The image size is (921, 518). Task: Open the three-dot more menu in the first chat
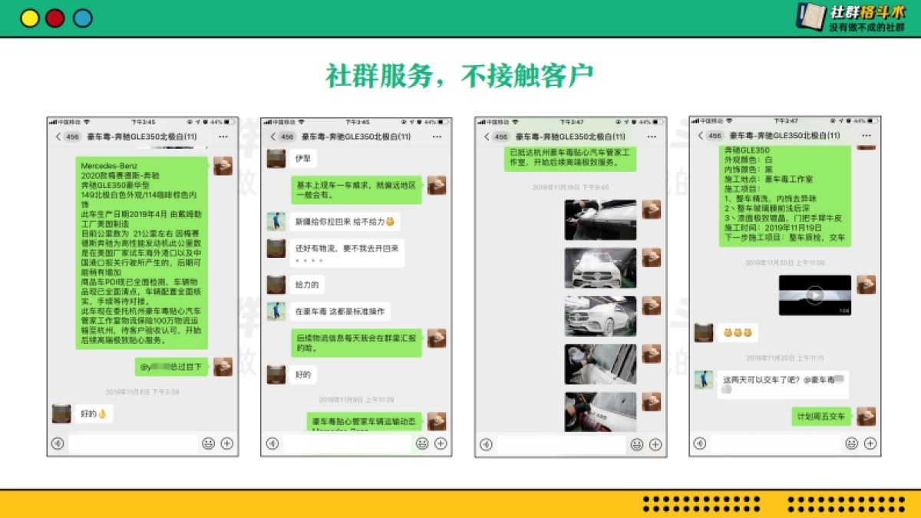(224, 135)
